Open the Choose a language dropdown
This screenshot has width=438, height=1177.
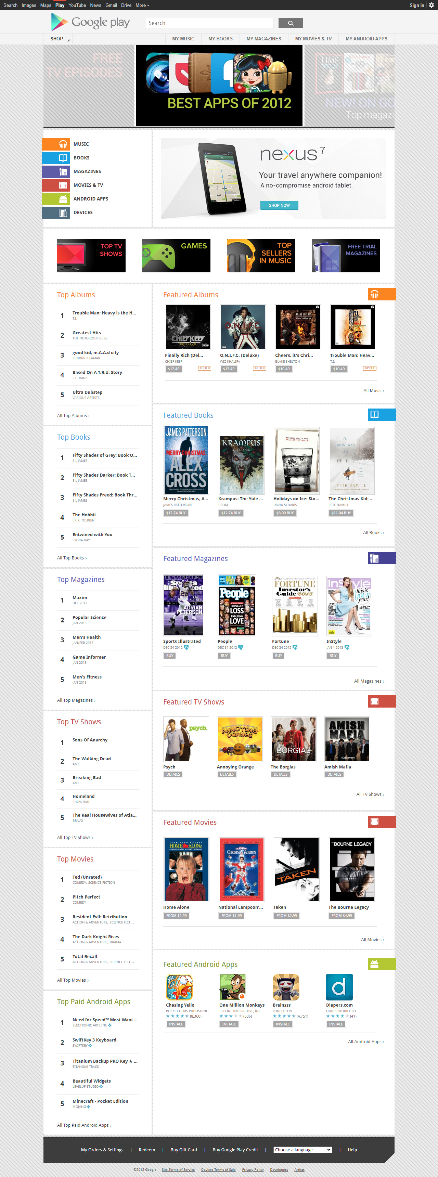coord(303,1150)
